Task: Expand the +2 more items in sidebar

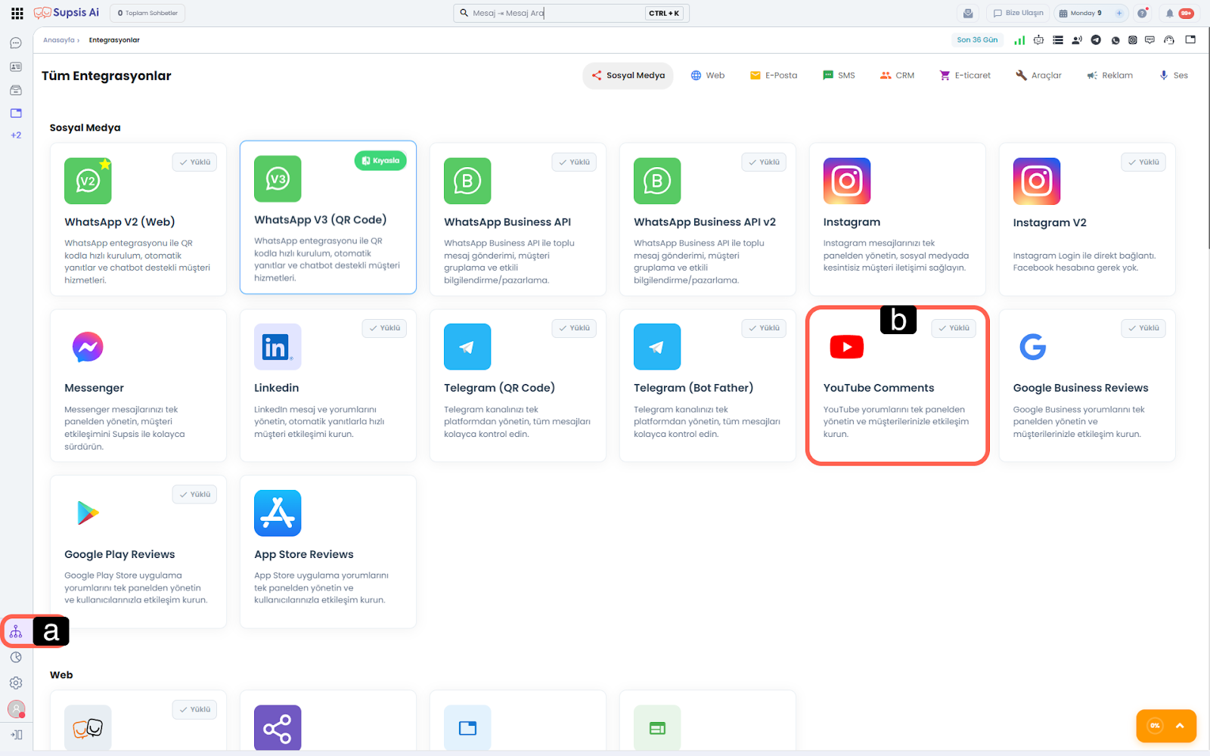Action: [16, 135]
